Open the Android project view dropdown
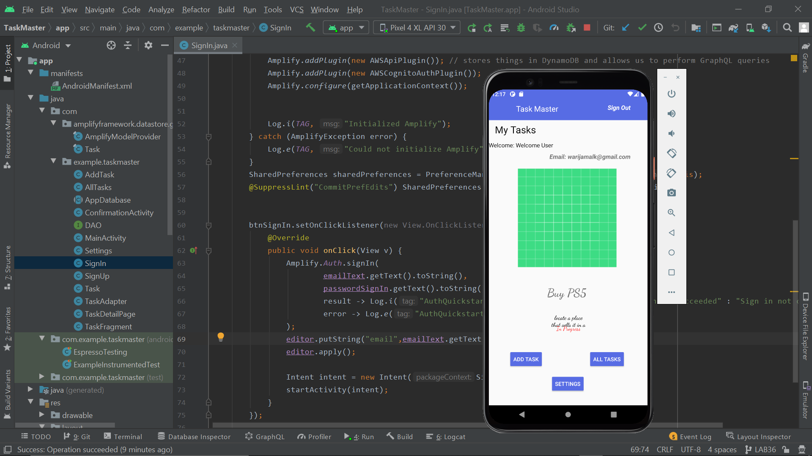 click(46, 45)
